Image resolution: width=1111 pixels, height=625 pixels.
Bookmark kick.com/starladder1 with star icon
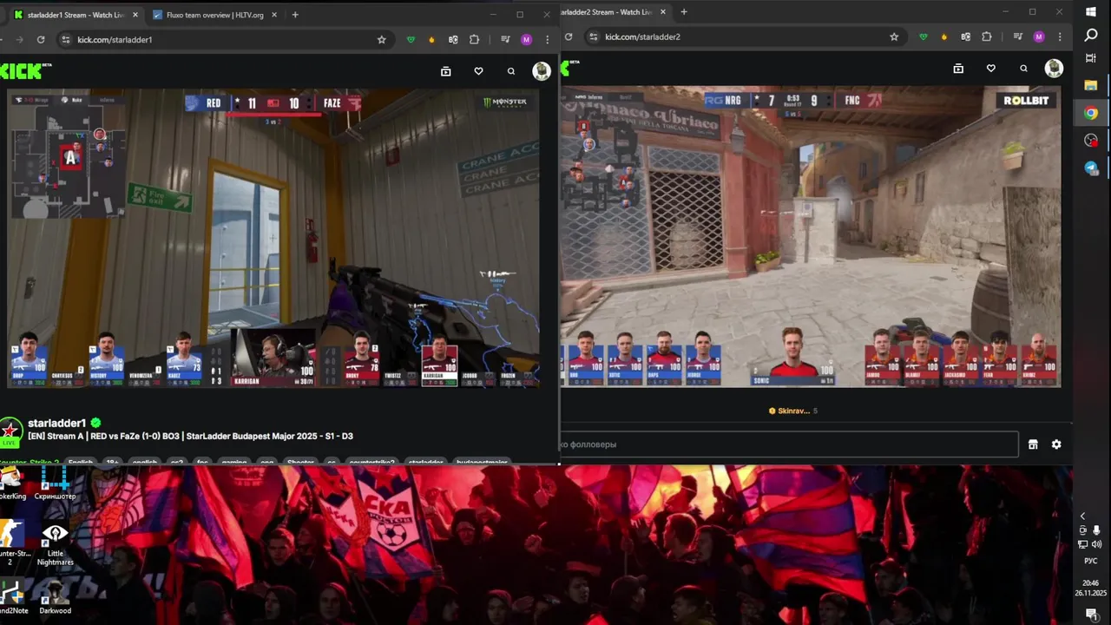381,39
